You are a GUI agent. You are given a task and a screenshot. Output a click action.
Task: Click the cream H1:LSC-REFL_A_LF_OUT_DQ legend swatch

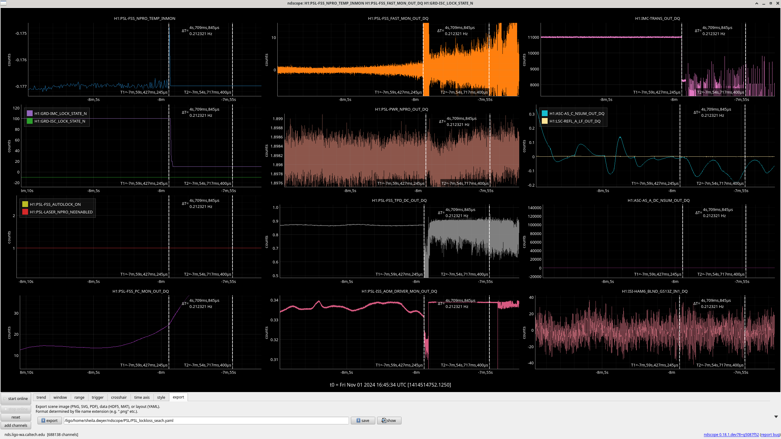point(545,121)
